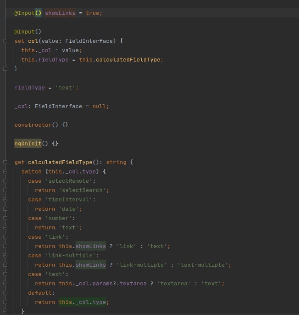Click the 'text-multiple' string literal

(x=203, y=265)
